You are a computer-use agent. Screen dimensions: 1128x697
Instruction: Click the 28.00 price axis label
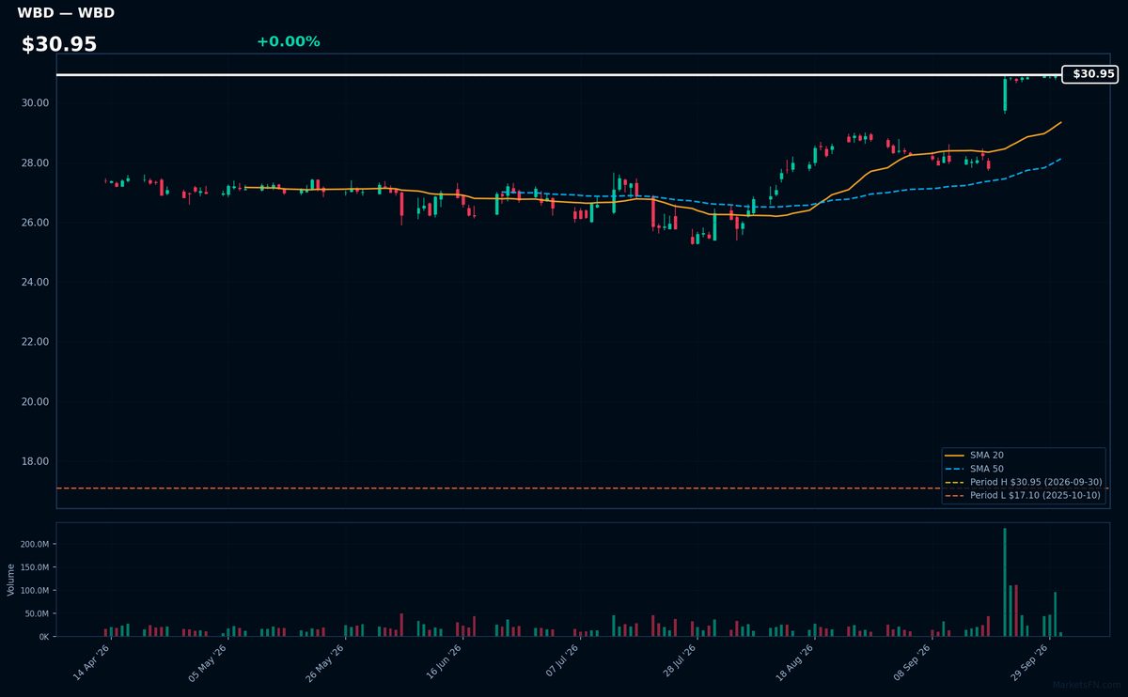pos(37,163)
